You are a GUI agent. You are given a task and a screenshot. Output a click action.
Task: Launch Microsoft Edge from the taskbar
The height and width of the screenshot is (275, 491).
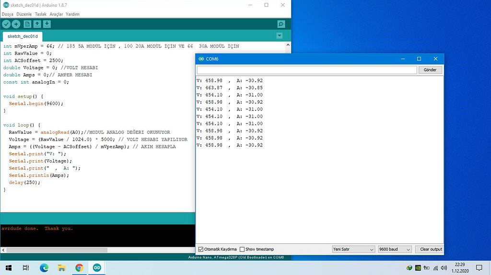44,268
